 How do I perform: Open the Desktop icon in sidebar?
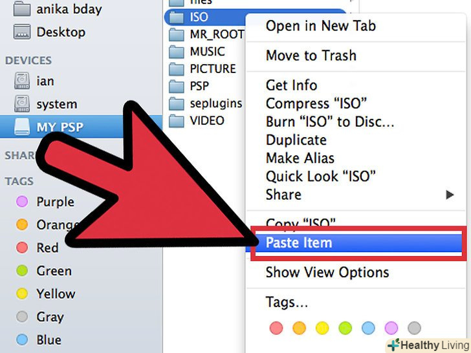pos(21,32)
